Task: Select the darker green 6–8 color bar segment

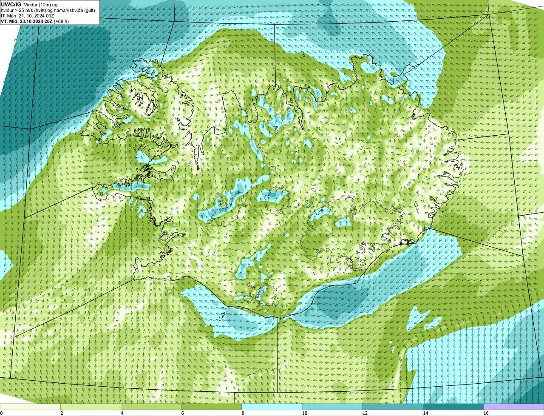Action: pos(212,407)
